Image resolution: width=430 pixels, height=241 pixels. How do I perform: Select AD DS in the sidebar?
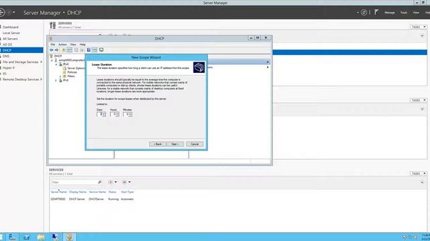(x=7, y=45)
